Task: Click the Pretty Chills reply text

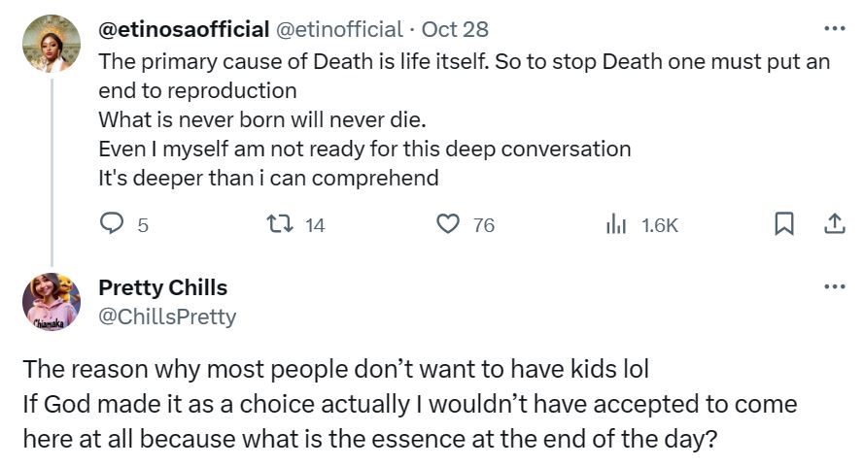Action: tap(408, 404)
